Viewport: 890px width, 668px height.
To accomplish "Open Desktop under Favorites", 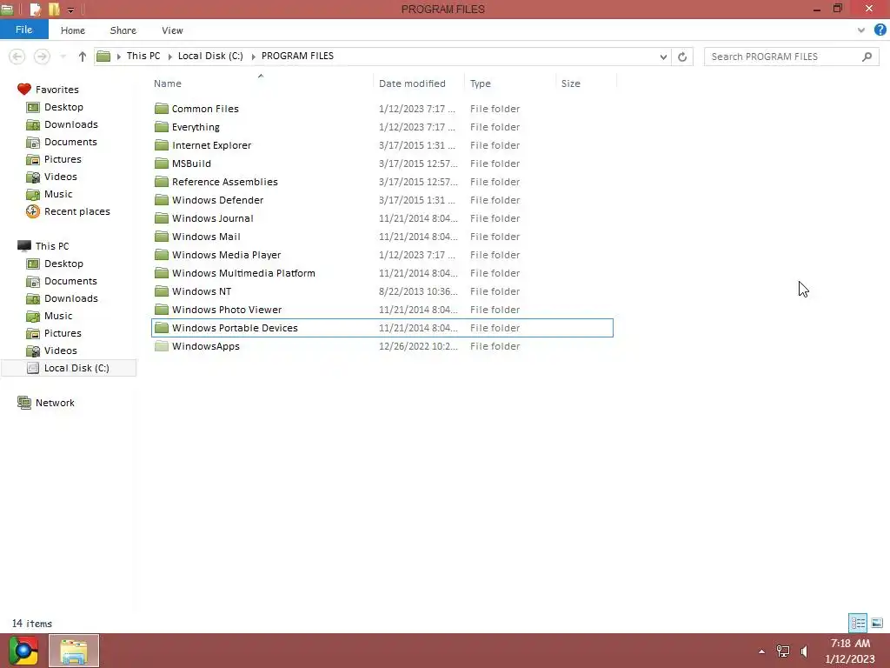I will [63, 107].
